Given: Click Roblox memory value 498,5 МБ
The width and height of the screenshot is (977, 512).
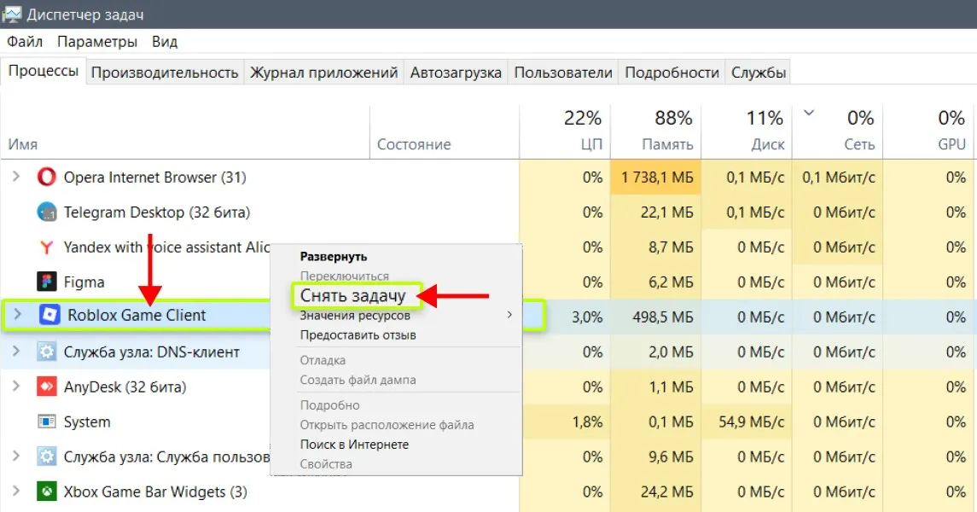Looking at the screenshot, I should (x=663, y=317).
